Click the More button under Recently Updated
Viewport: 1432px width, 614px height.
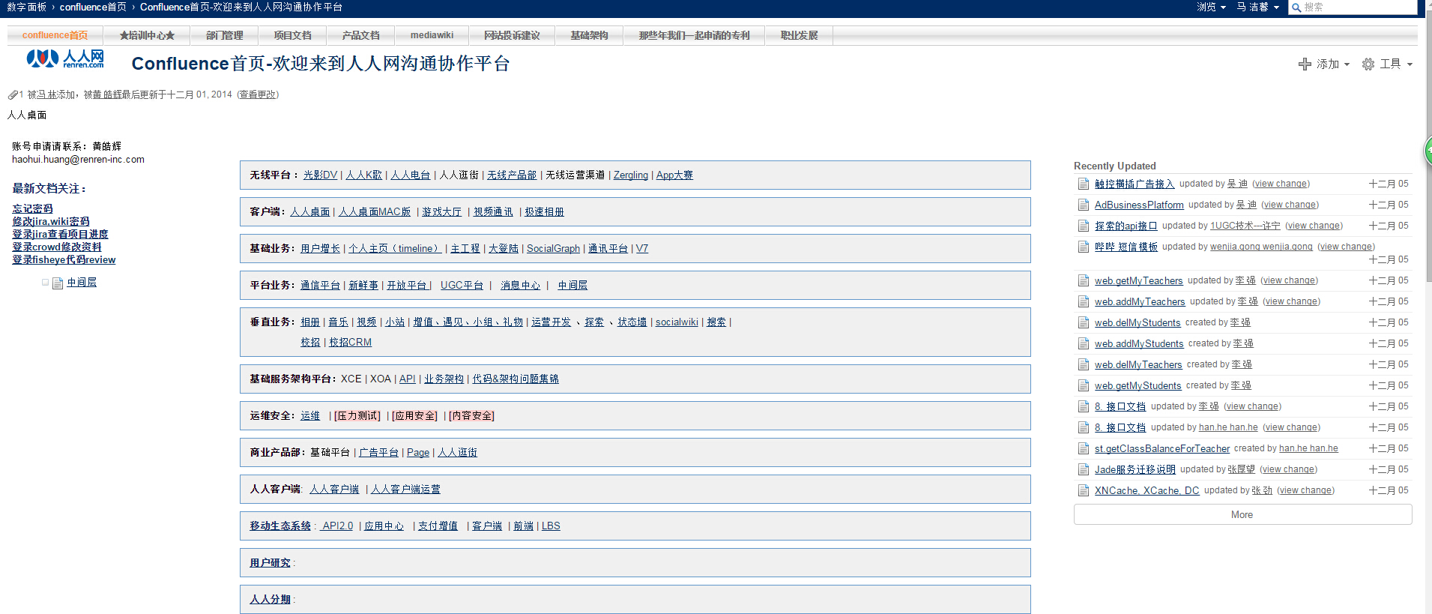tap(1242, 514)
